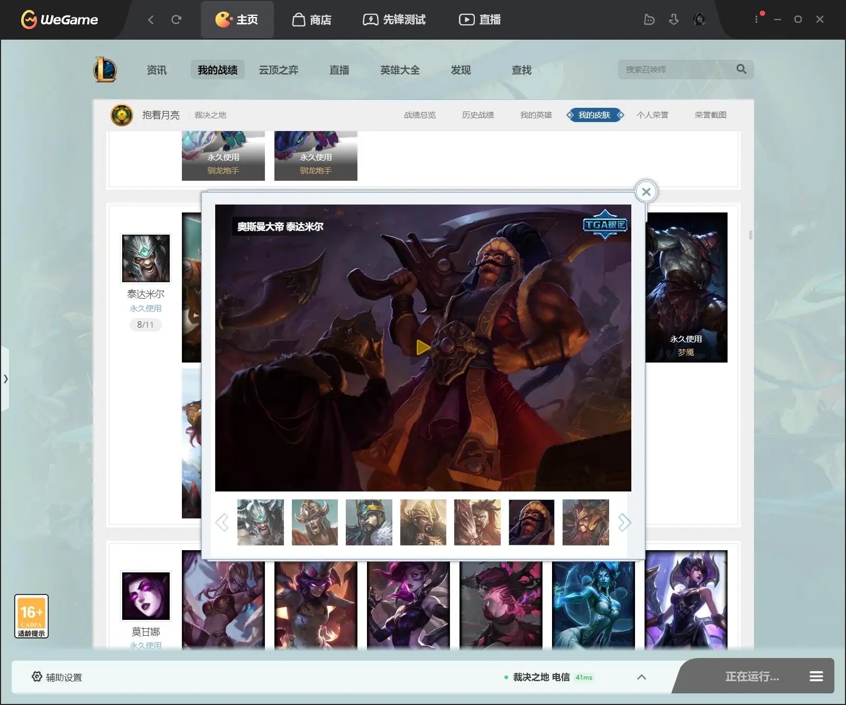Click the summoner search magnifier icon
Viewport: 846px width, 705px height.
click(741, 69)
